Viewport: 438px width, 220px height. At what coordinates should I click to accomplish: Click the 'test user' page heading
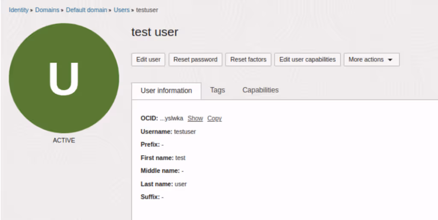(x=155, y=32)
